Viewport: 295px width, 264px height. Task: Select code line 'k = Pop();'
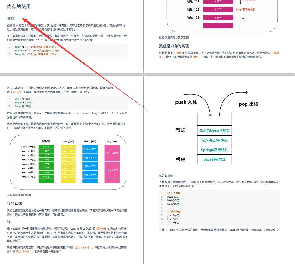(x=174, y=219)
